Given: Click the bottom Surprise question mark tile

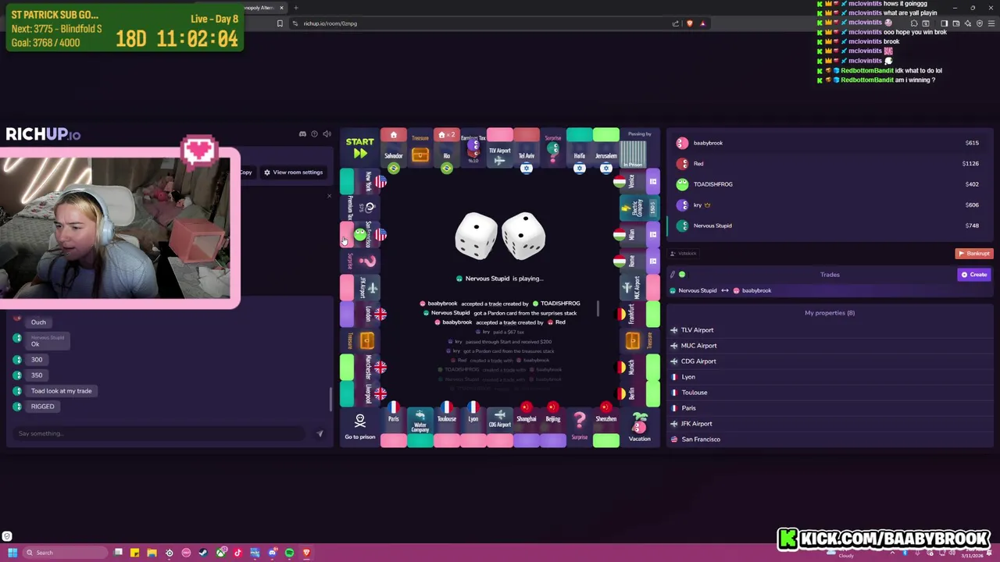Looking at the screenshot, I should [580, 427].
